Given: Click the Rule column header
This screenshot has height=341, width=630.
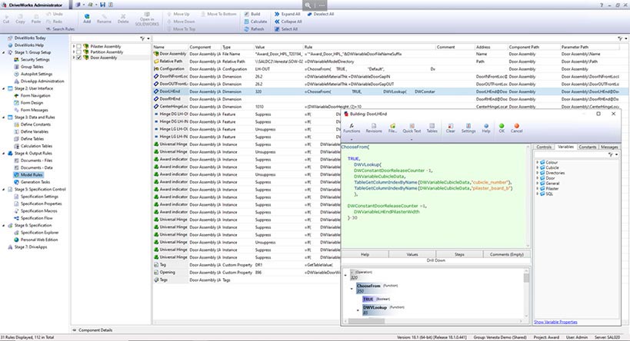Looking at the screenshot, I should 370,47.
